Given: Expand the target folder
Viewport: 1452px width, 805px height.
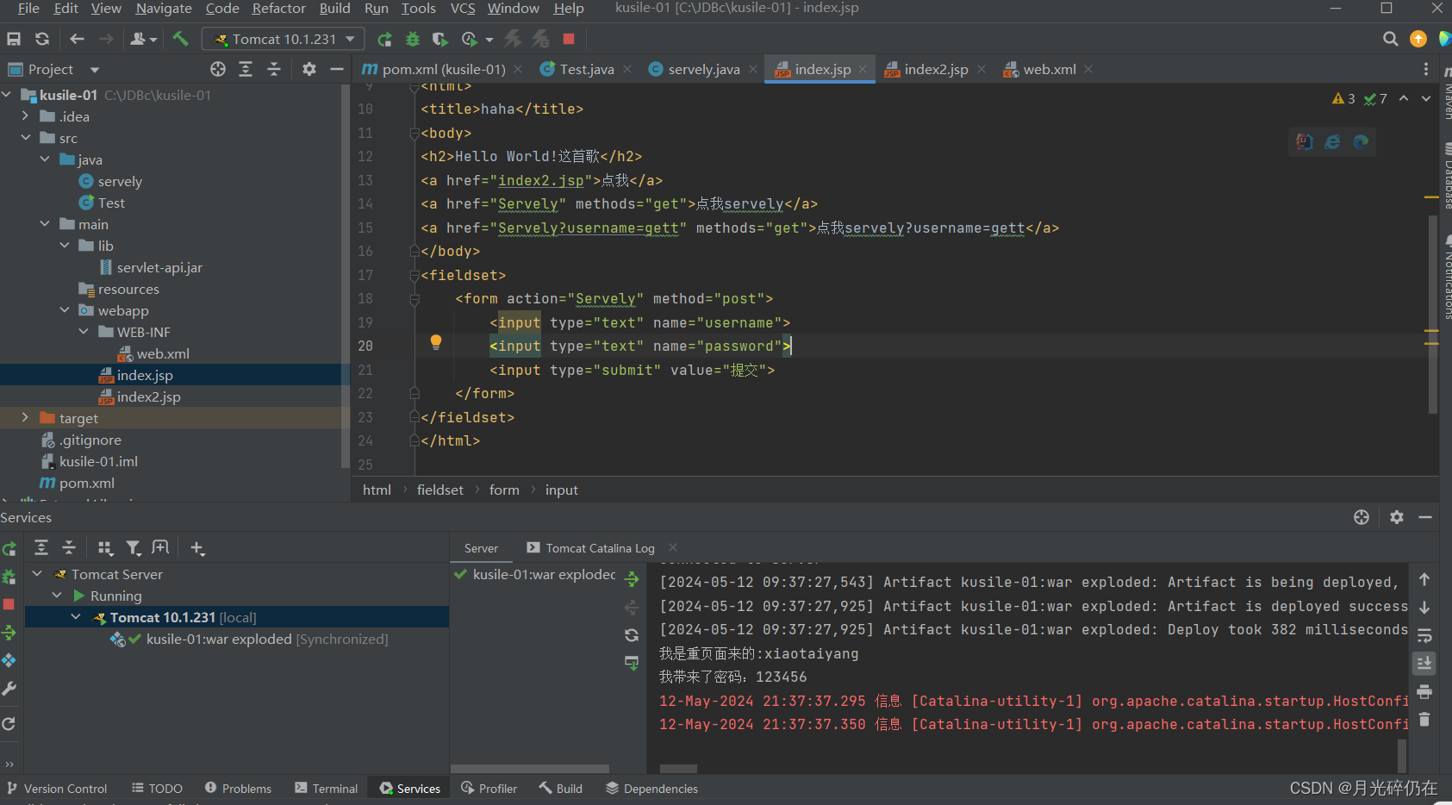Looking at the screenshot, I should pos(26,418).
